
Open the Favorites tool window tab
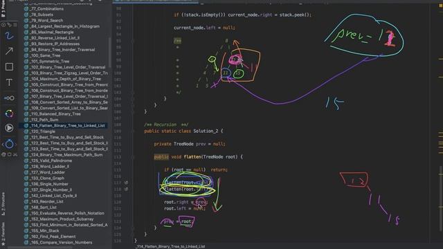[x=3, y=234]
